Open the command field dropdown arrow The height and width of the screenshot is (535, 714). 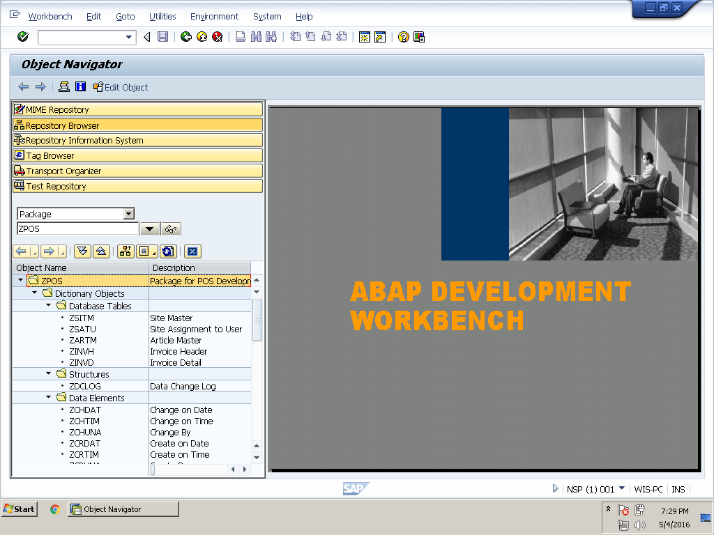[x=129, y=37]
